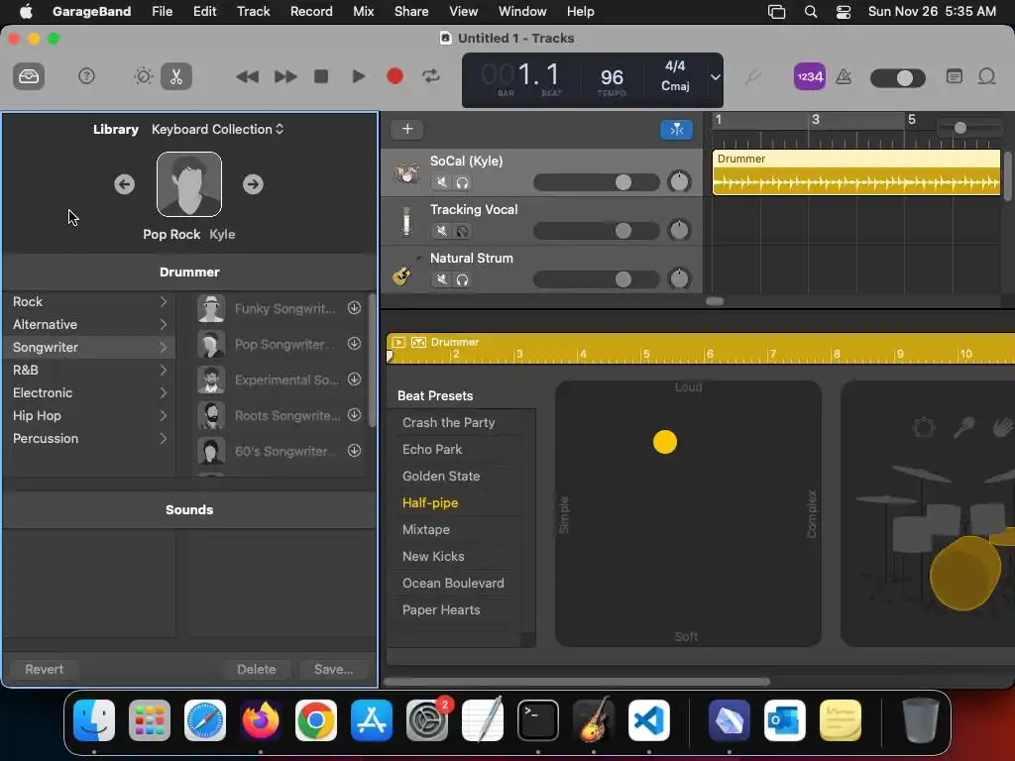Download the Experimental Songwriter drummer
Viewport: 1015px width, 761px height.
coord(354,380)
